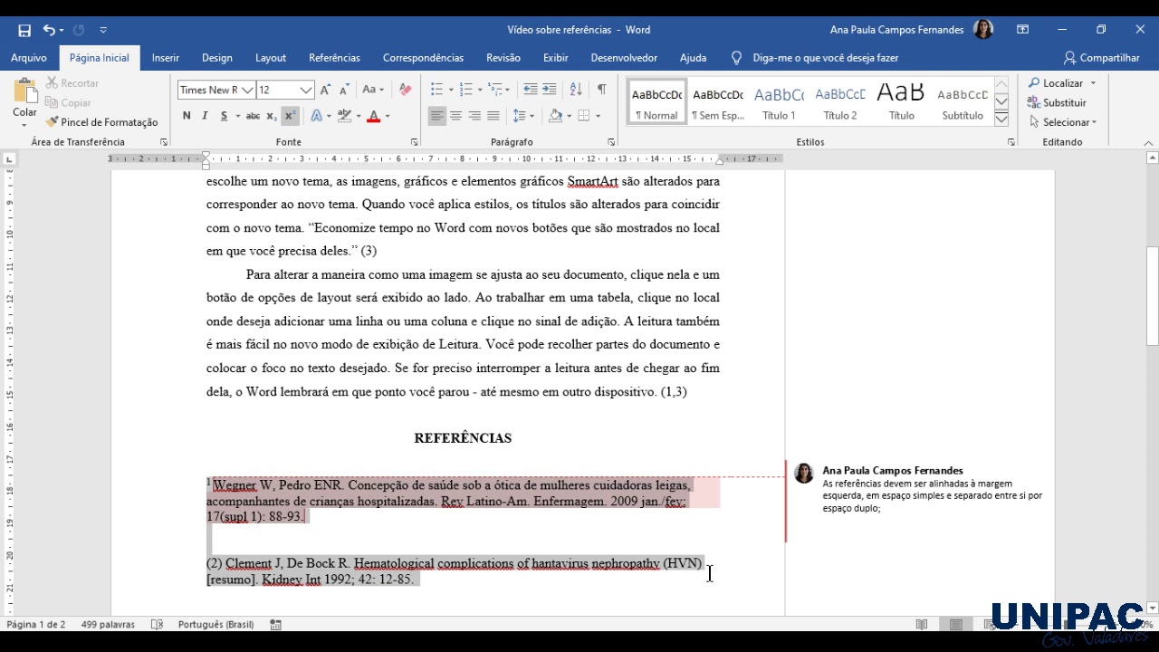Click the Localizar find button
The image size is (1159, 652).
[1062, 83]
